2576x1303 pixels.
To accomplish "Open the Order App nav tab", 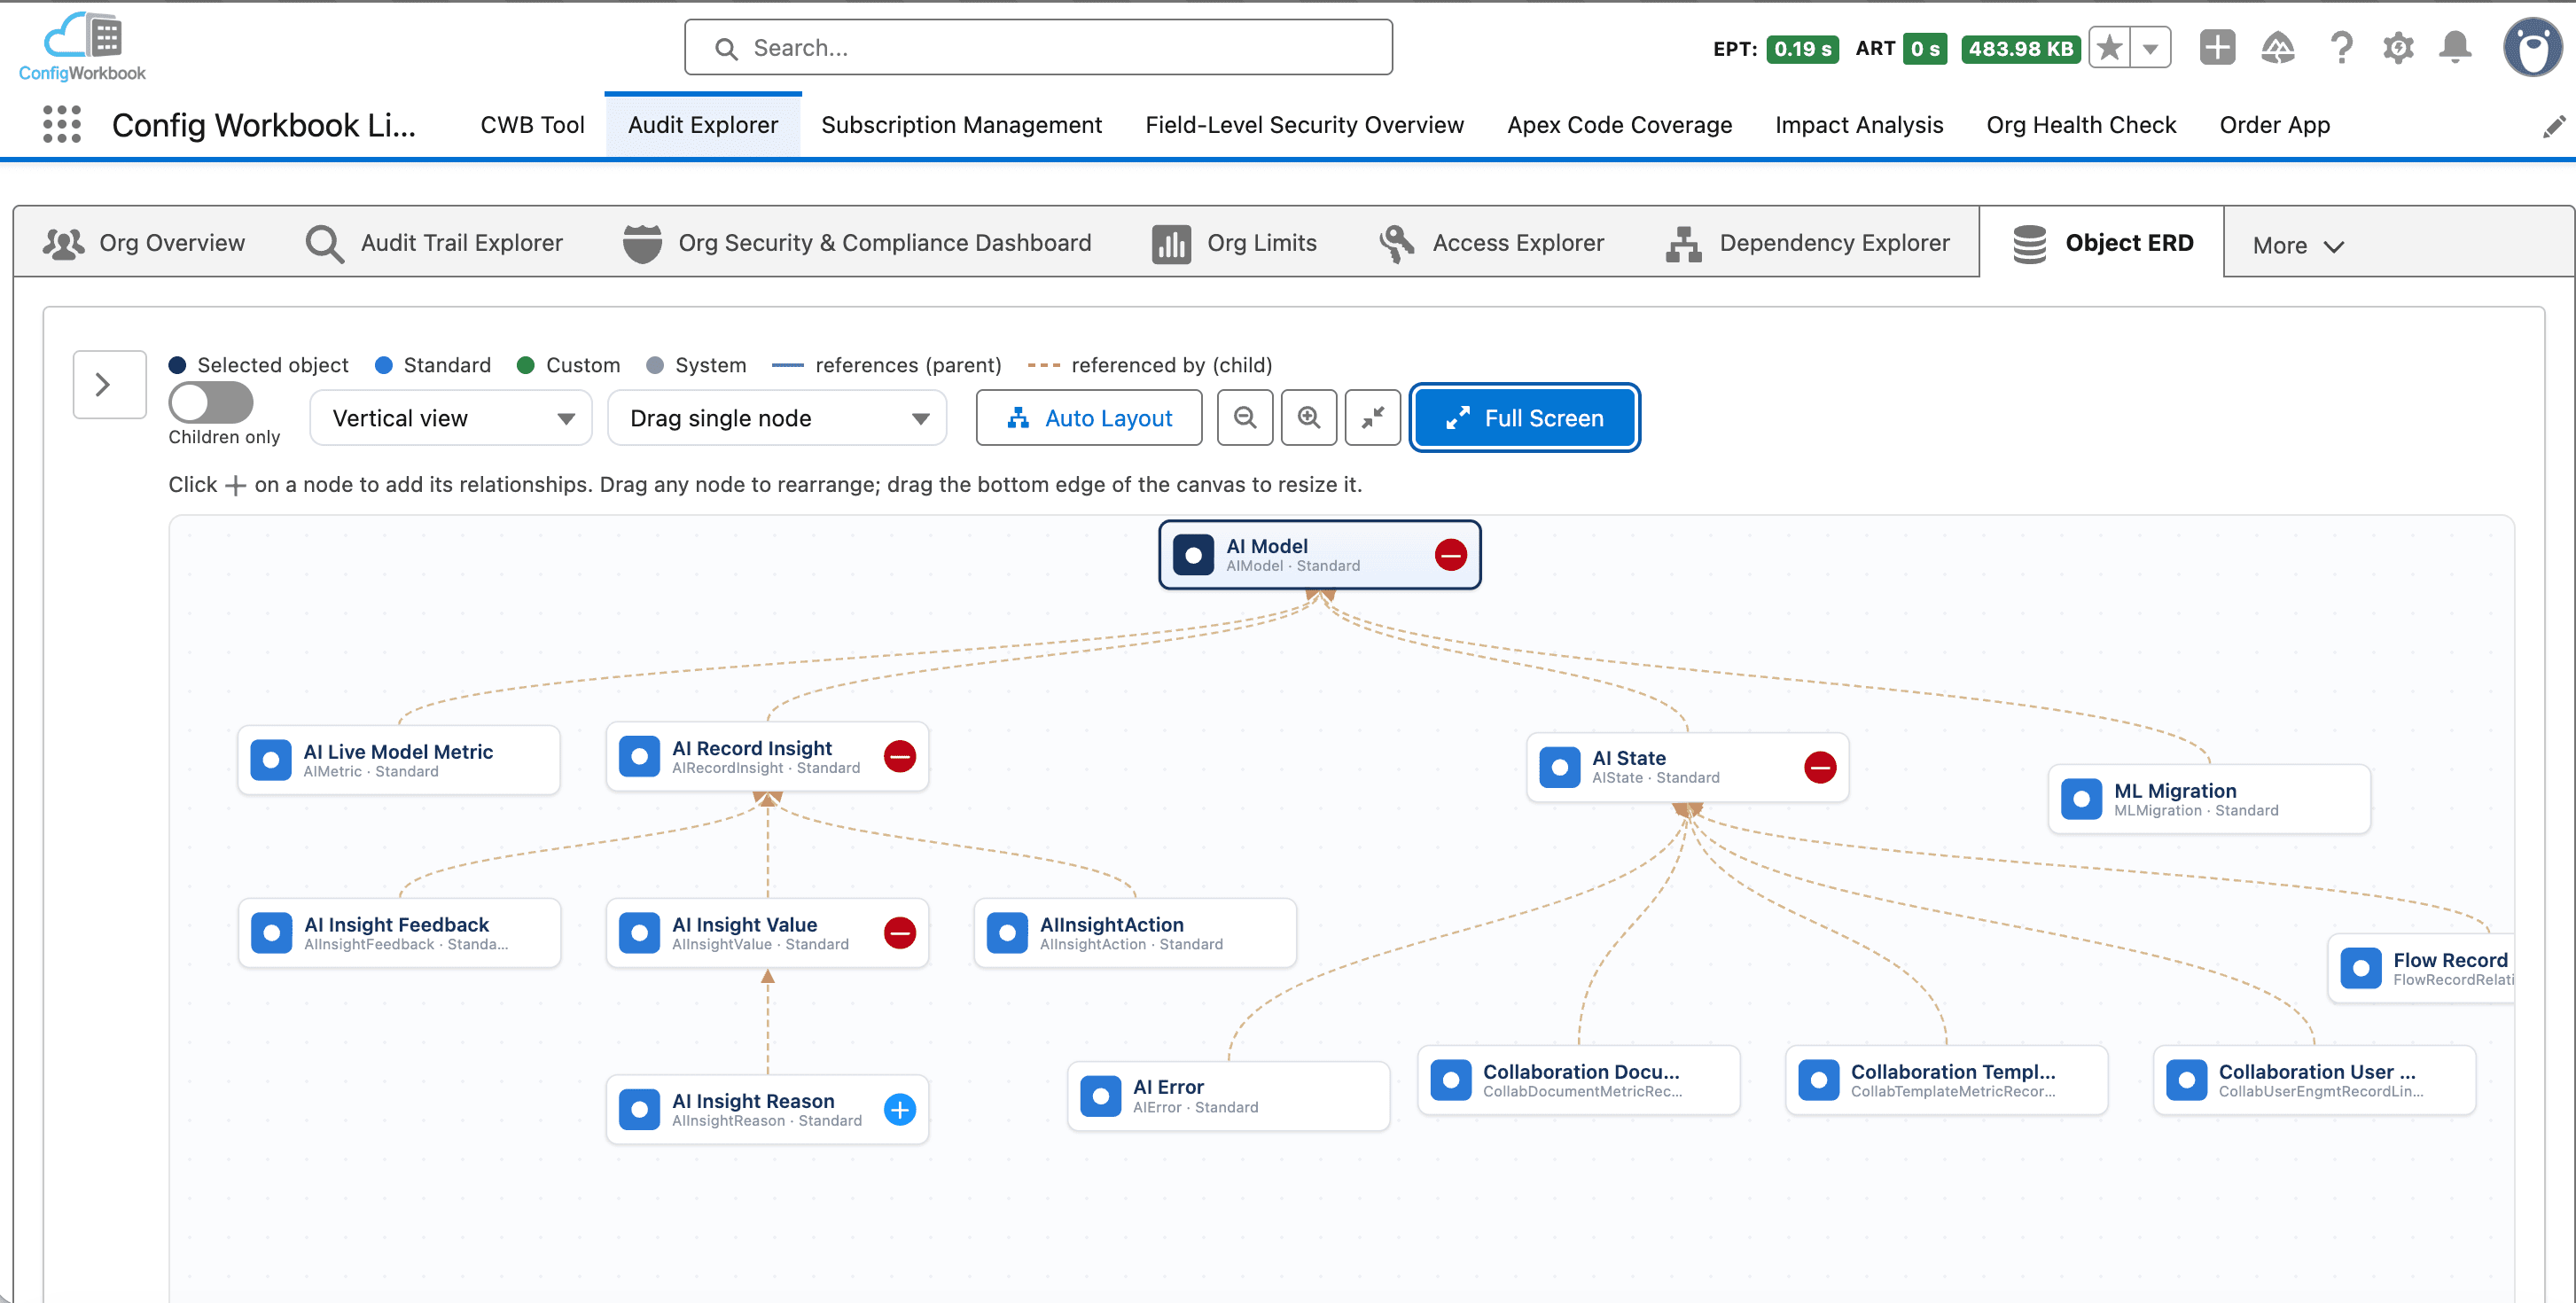I will pos(2274,125).
